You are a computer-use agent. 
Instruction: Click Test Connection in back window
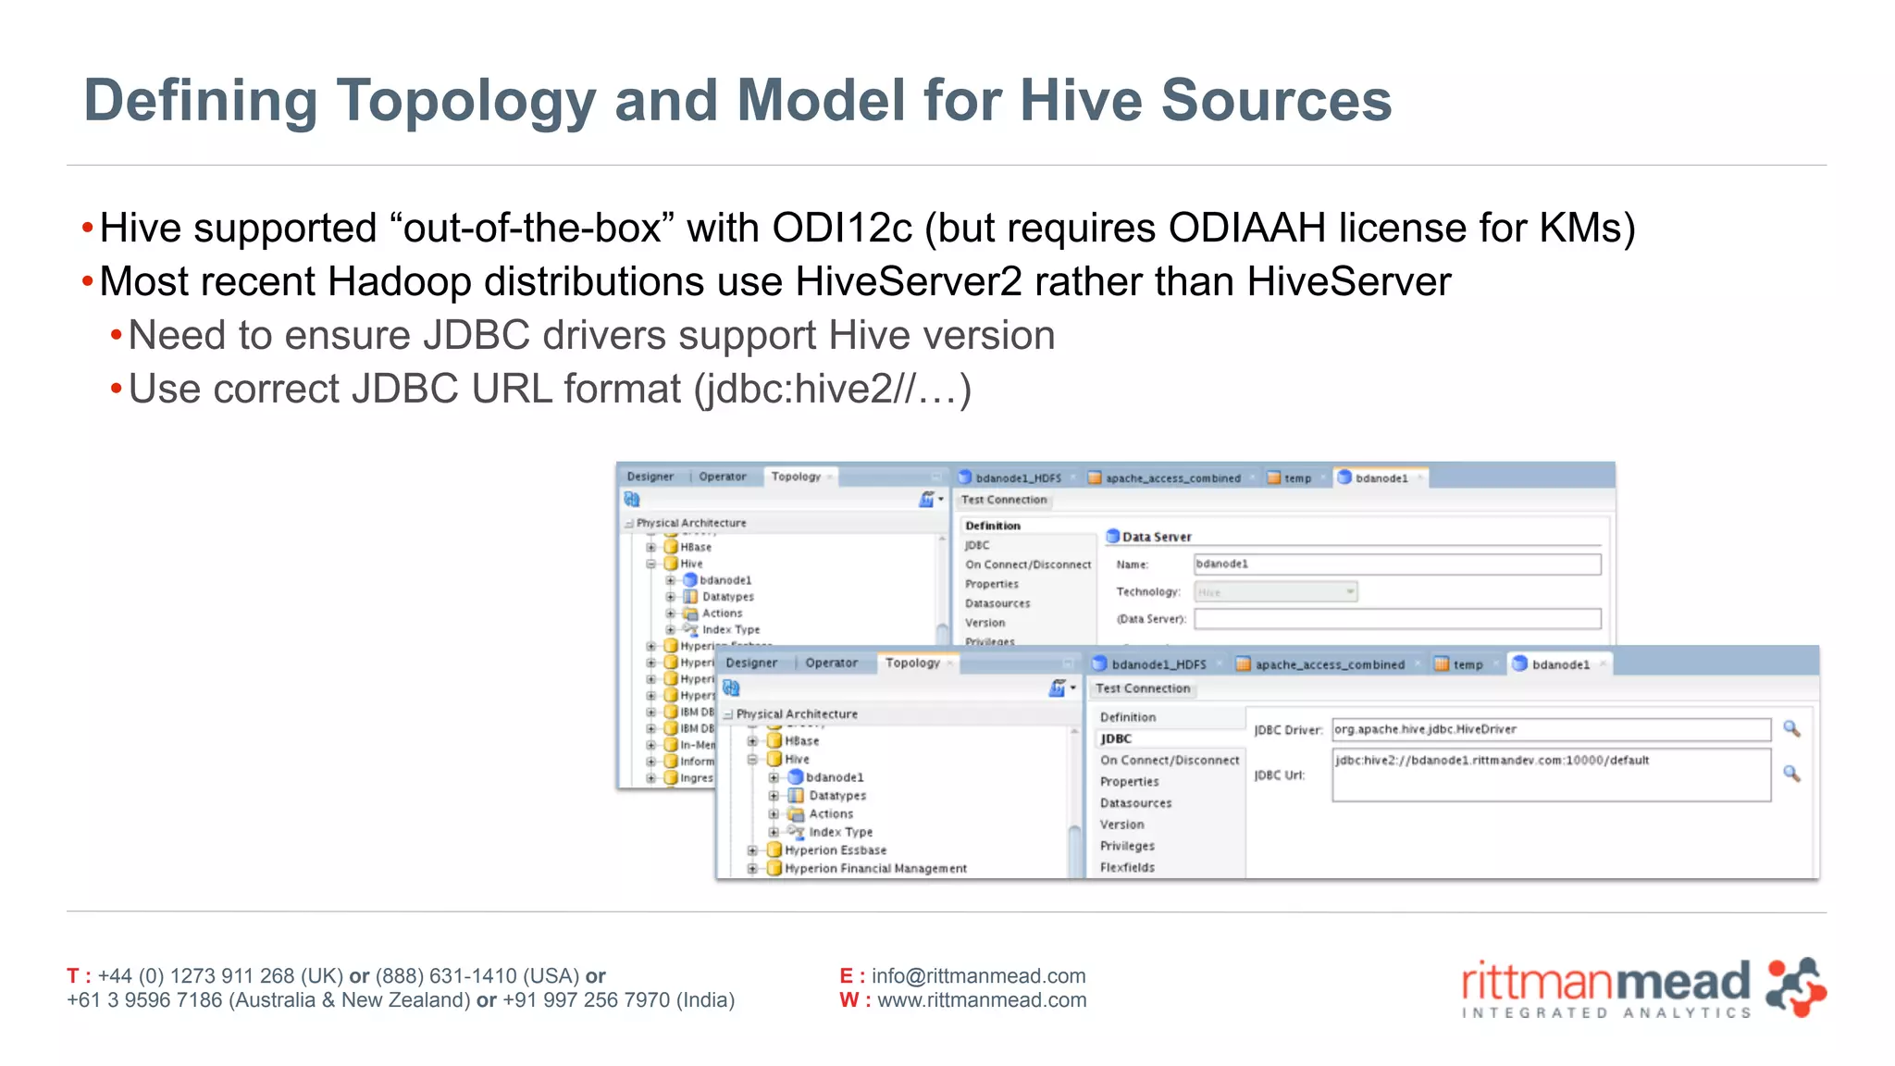coord(1004,500)
